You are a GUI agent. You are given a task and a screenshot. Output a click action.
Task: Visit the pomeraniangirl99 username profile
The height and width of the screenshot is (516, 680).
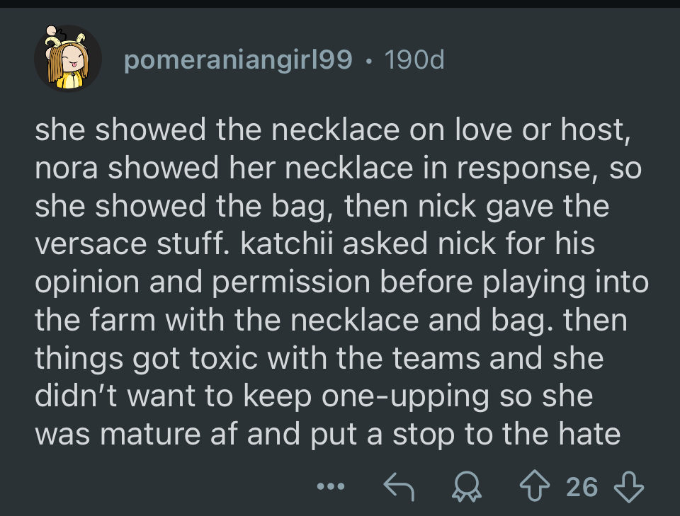(237, 60)
